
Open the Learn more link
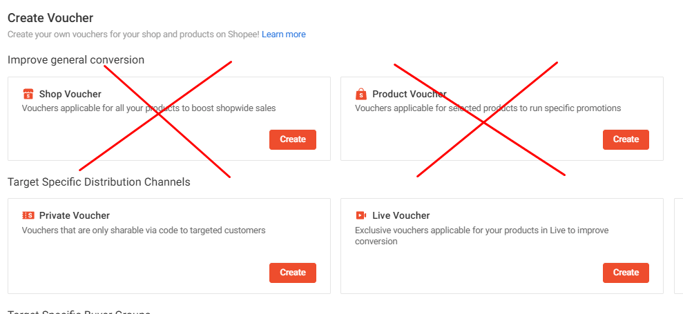point(284,35)
